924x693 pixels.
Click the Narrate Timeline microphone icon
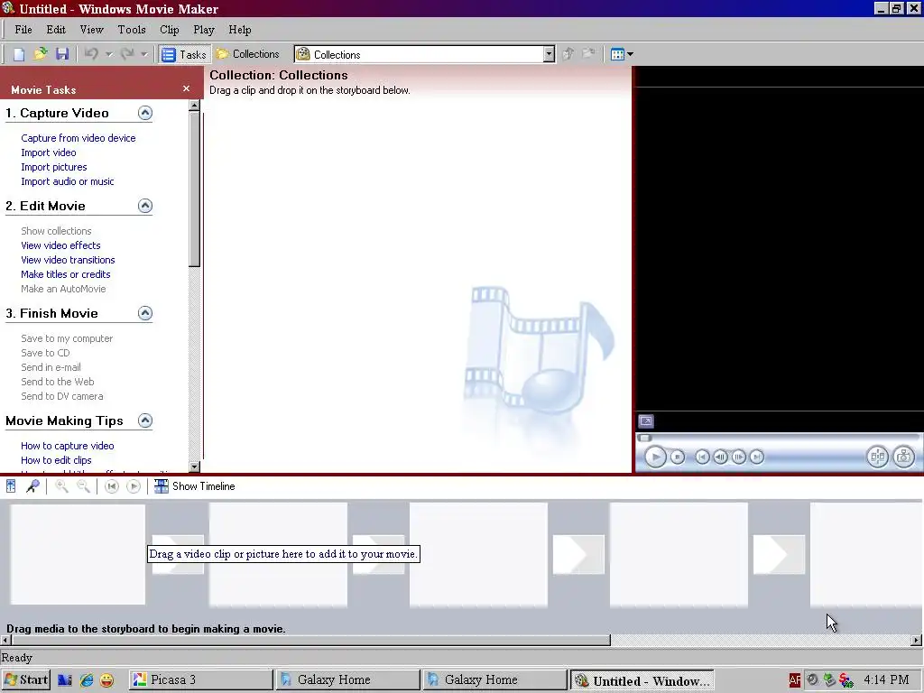point(32,486)
